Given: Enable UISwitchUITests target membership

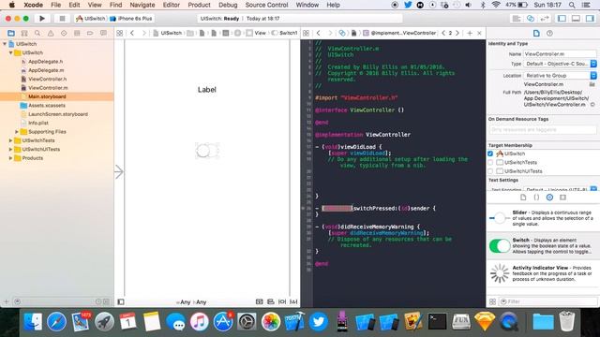Looking at the screenshot, I should point(490,171).
